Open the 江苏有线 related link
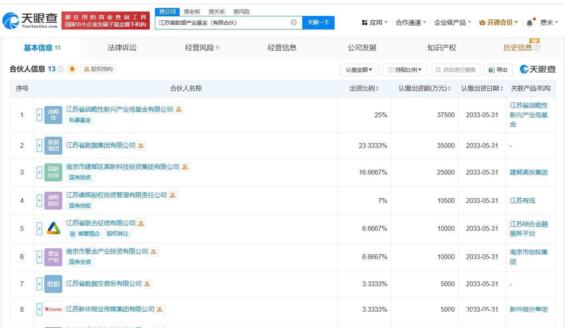Screen dimensions: 565x328 click(x=522, y=200)
